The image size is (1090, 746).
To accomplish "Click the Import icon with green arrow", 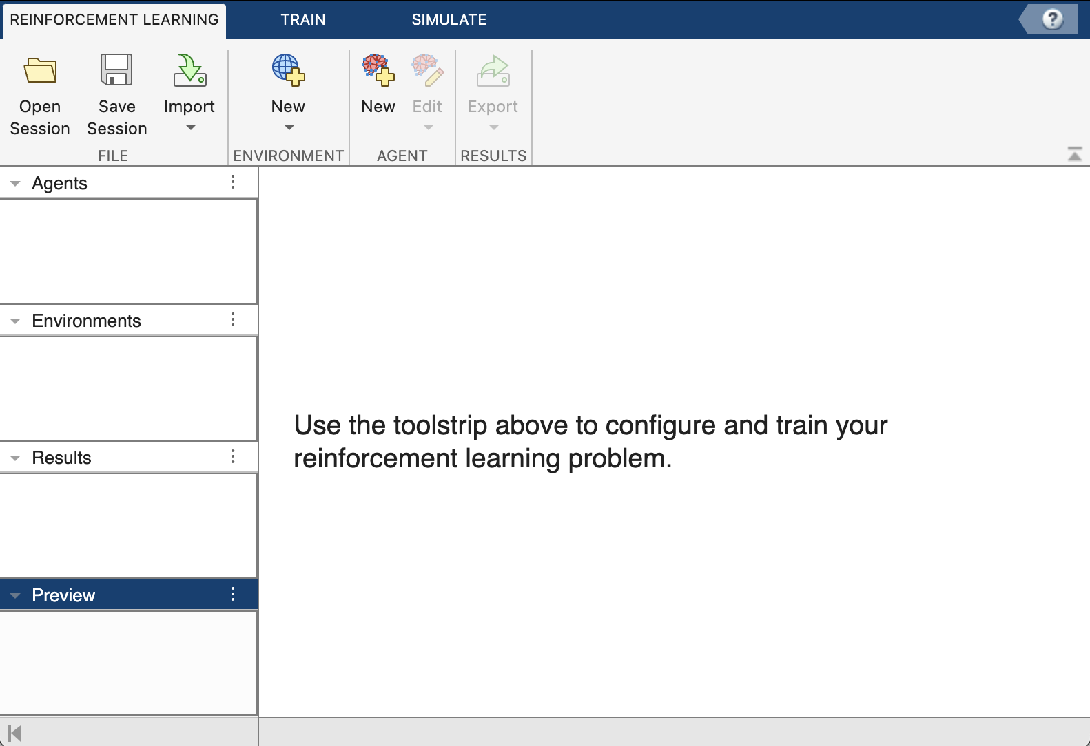I will (x=189, y=70).
